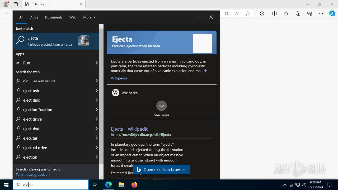Open Edge tab actions menu icon
The width and height of the screenshot is (338, 190).
tap(16, 4)
